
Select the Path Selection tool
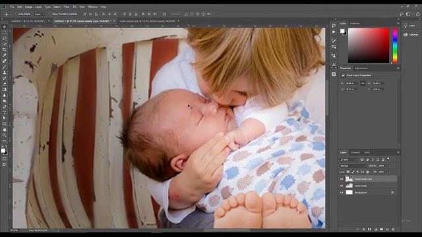click(5, 118)
